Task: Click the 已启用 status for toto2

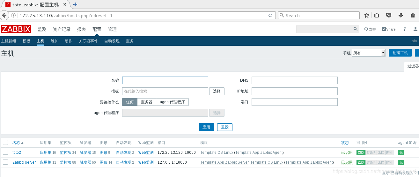Action: (x=347, y=153)
